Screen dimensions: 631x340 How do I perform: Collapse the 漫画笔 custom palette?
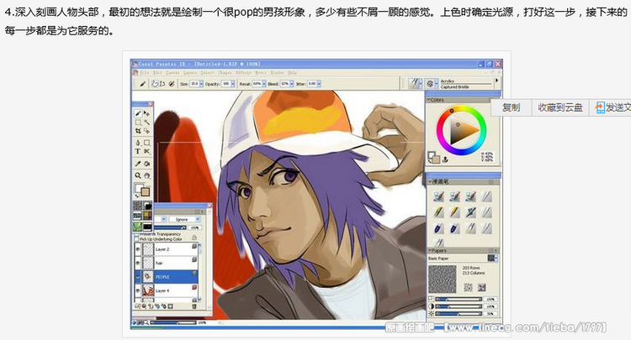(x=430, y=181)
